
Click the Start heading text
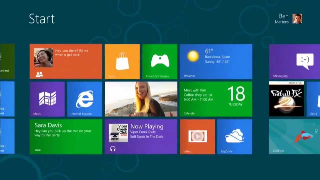42,19
